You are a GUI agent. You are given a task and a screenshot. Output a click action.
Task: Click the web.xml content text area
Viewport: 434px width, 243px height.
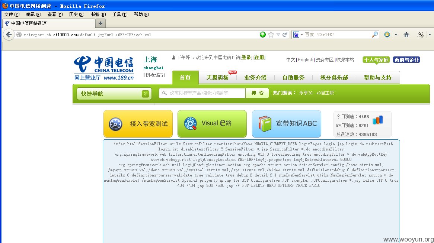pos(251,191)
